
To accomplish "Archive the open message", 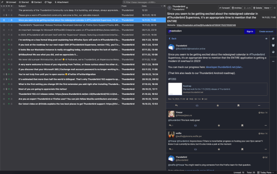I will 236,8.
